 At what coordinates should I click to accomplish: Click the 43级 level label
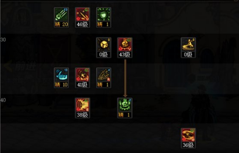(x=125, y=55)
